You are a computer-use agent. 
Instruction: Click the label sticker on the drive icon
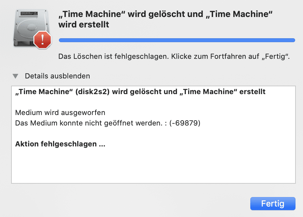pos(29,14)
